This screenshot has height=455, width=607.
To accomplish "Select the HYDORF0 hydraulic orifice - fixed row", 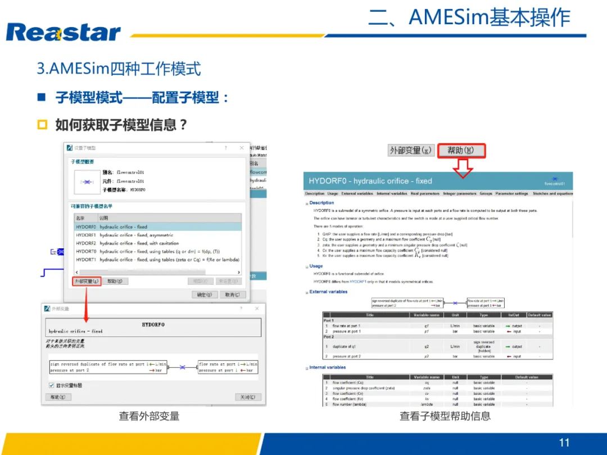I will click(157, 227).
